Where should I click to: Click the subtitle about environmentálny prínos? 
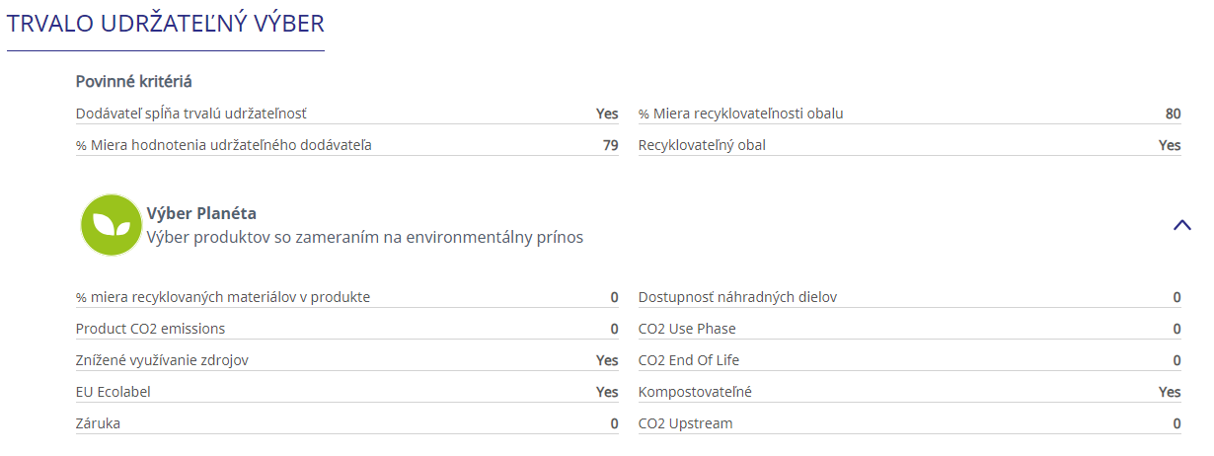point(365,237)
